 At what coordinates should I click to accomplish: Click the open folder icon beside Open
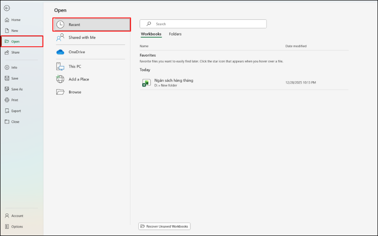[x=7, y=42]
